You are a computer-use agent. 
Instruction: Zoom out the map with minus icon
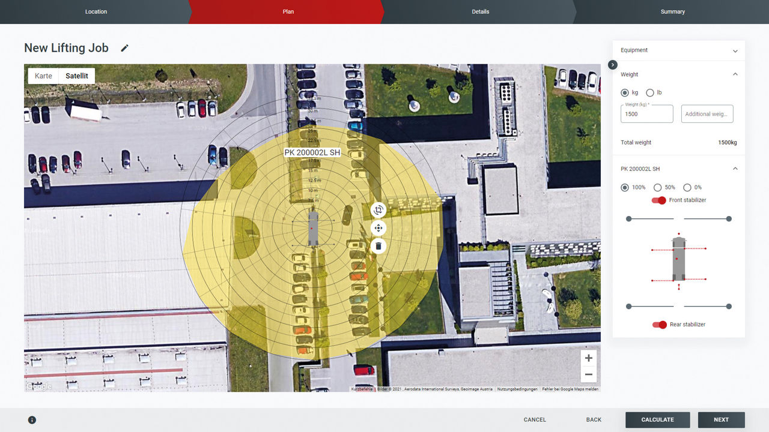click(x=588, y=374)
